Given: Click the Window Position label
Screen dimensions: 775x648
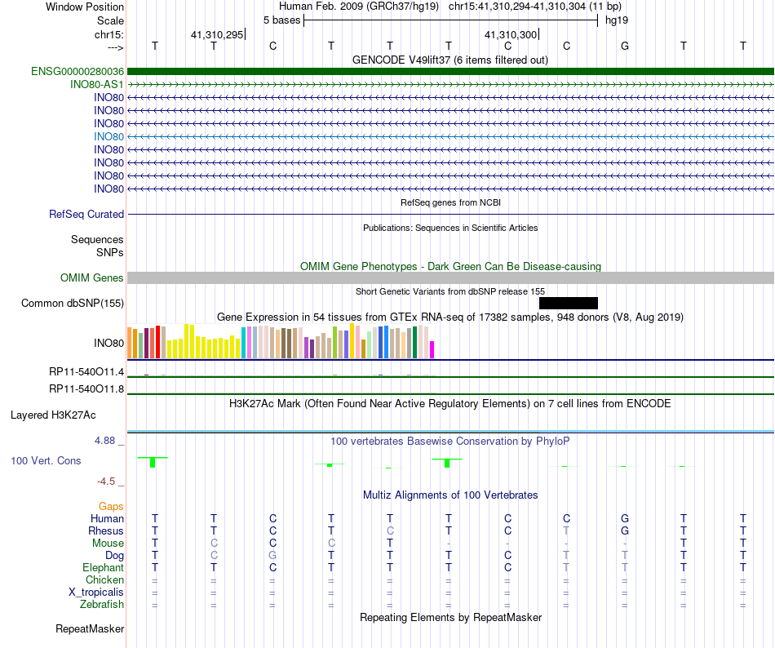Looking at the screenshot, I should click(x=85, y=7).
